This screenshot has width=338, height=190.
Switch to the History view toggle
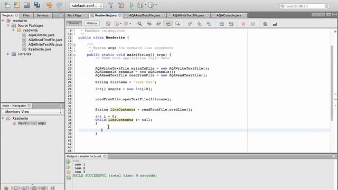91,23
